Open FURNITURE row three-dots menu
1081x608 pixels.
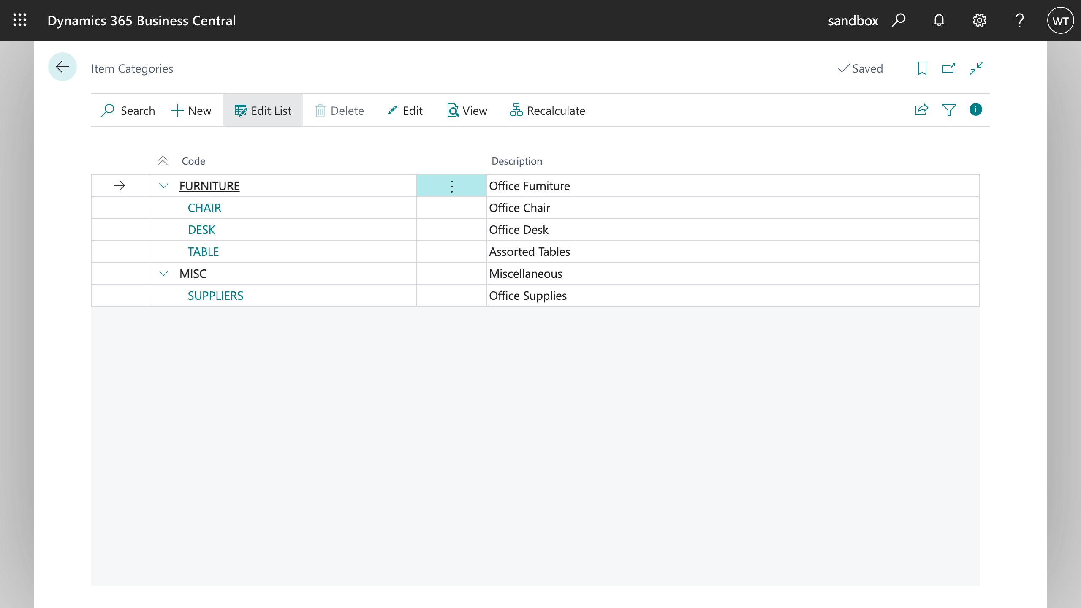pos(451,186)
